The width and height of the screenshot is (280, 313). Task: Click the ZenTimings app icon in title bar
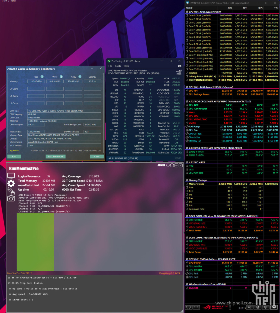(x=109, y=61)
